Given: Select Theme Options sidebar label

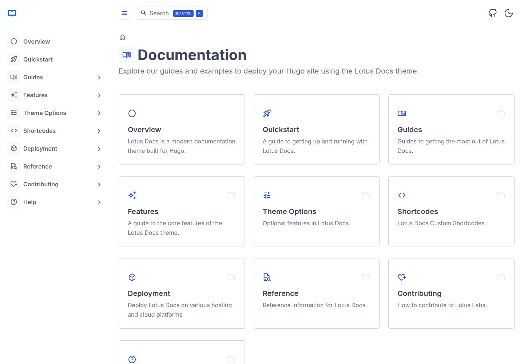Looking at the screenshot, I should coord(45,113).
